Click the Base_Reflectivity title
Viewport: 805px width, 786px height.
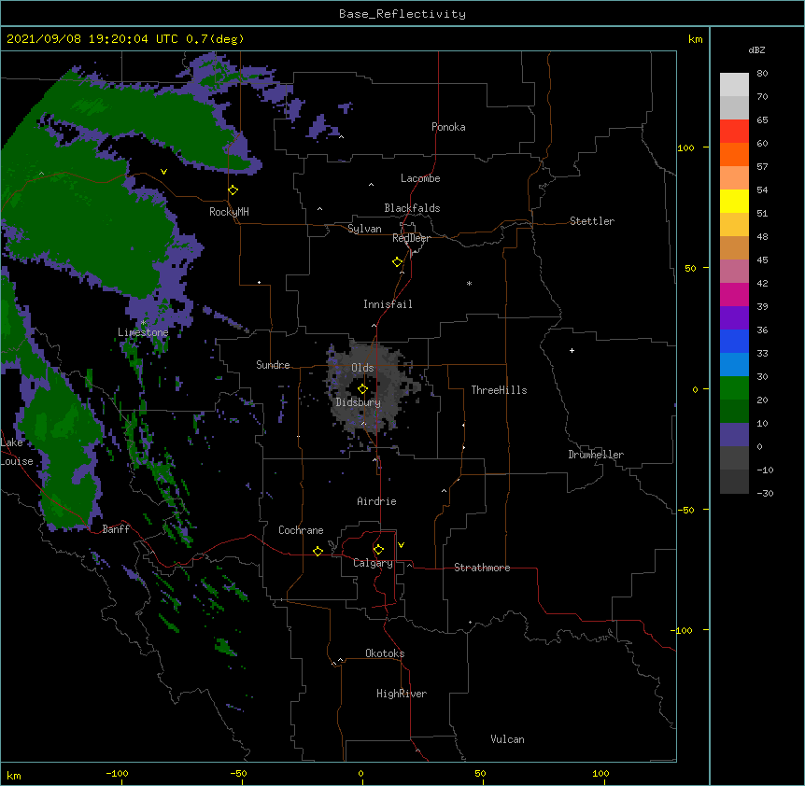(402, 14)
